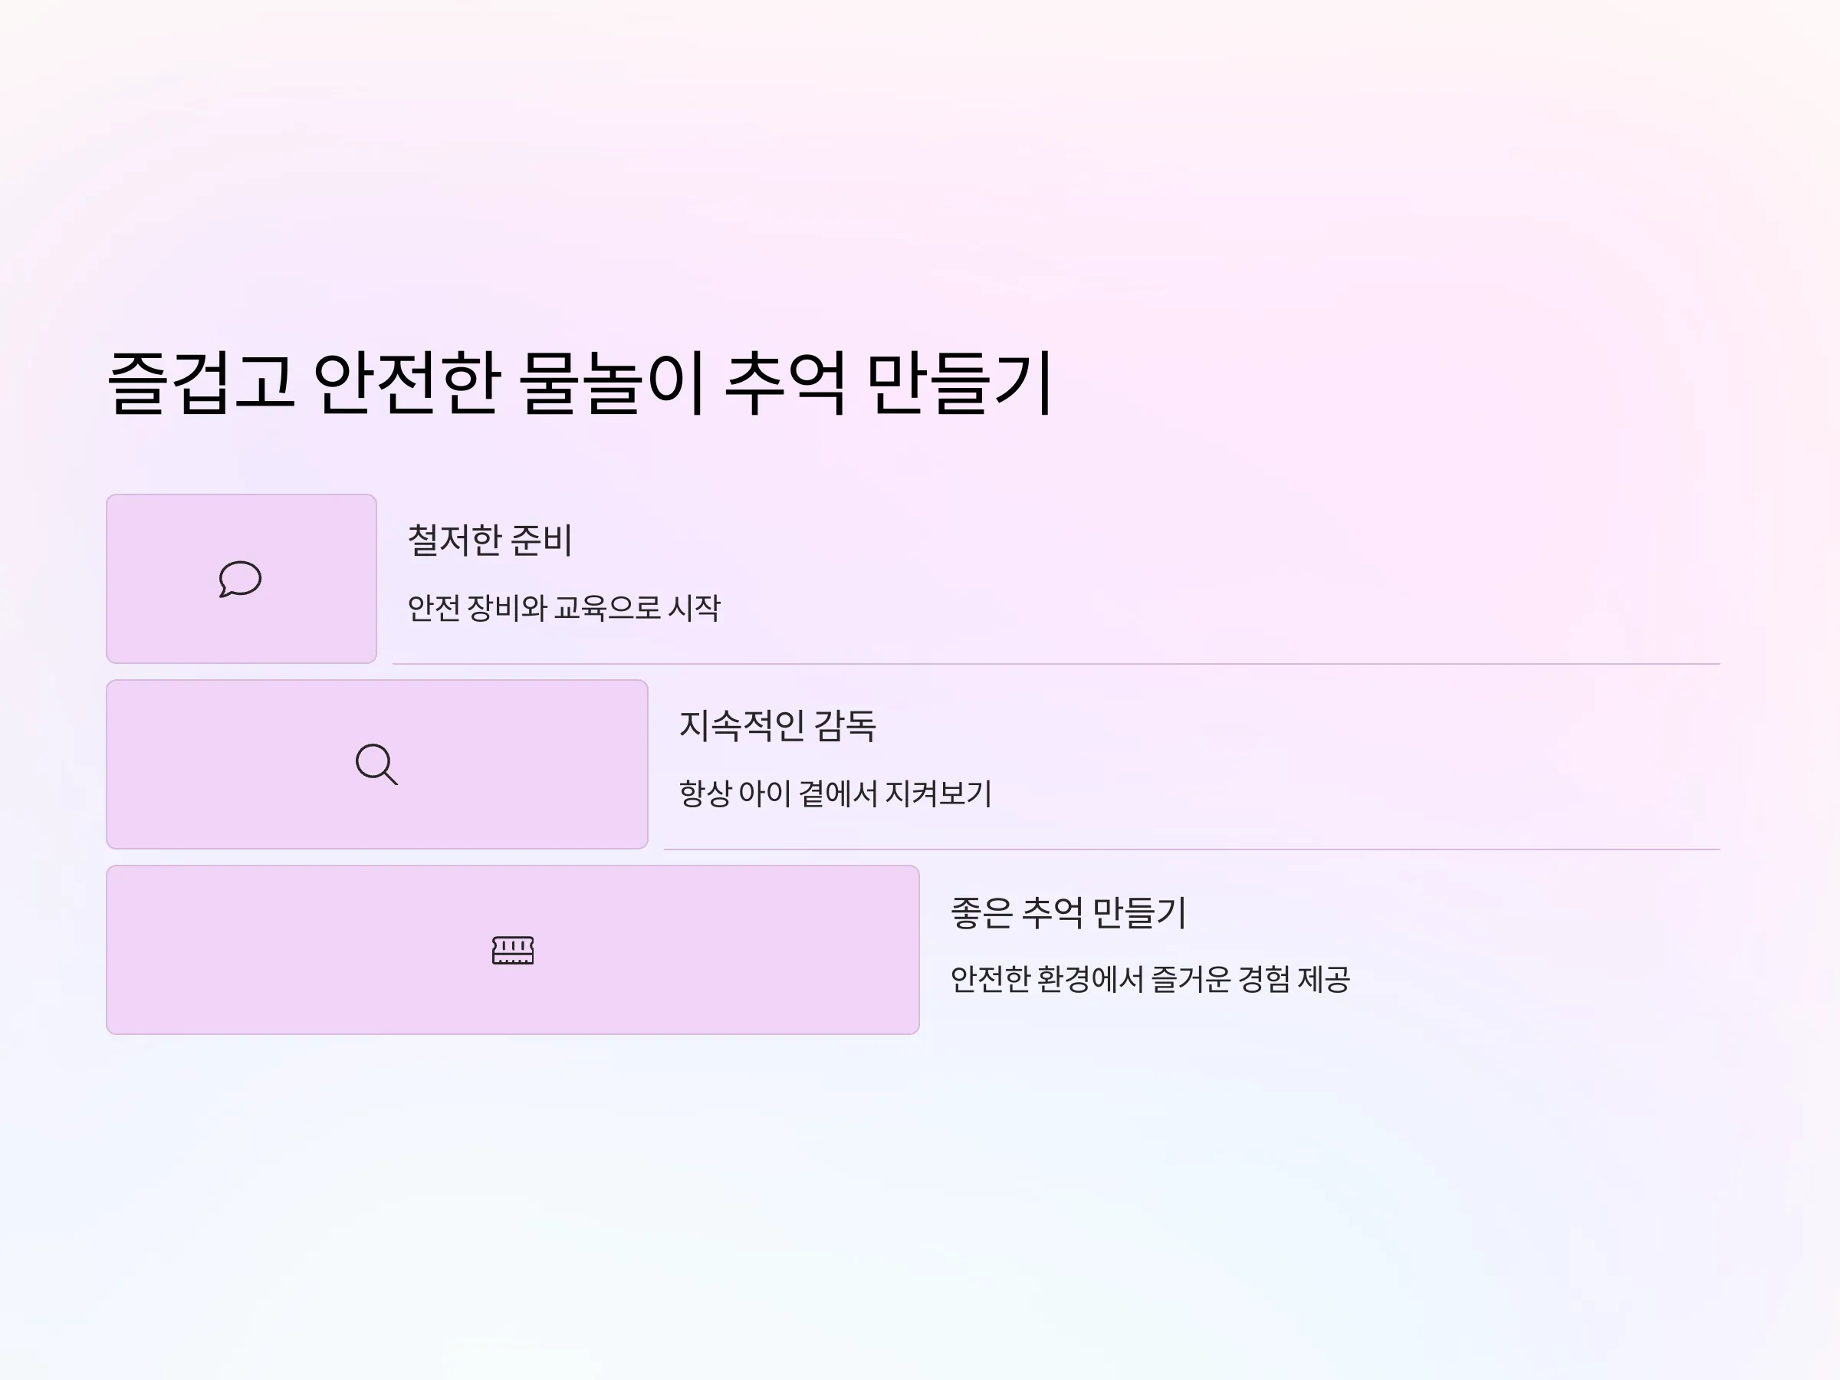The width and height of the screenshot is (1840, 1380).
Task: Select the heading '좋은 추억 만들기'
Action: click(1068, 912)
